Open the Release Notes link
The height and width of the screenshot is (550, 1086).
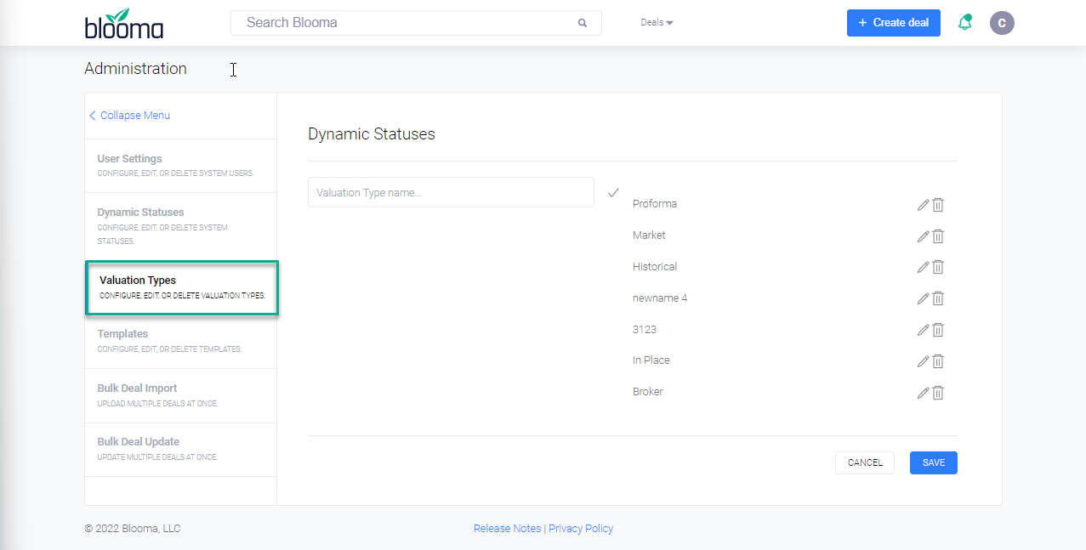coord(507,529)
